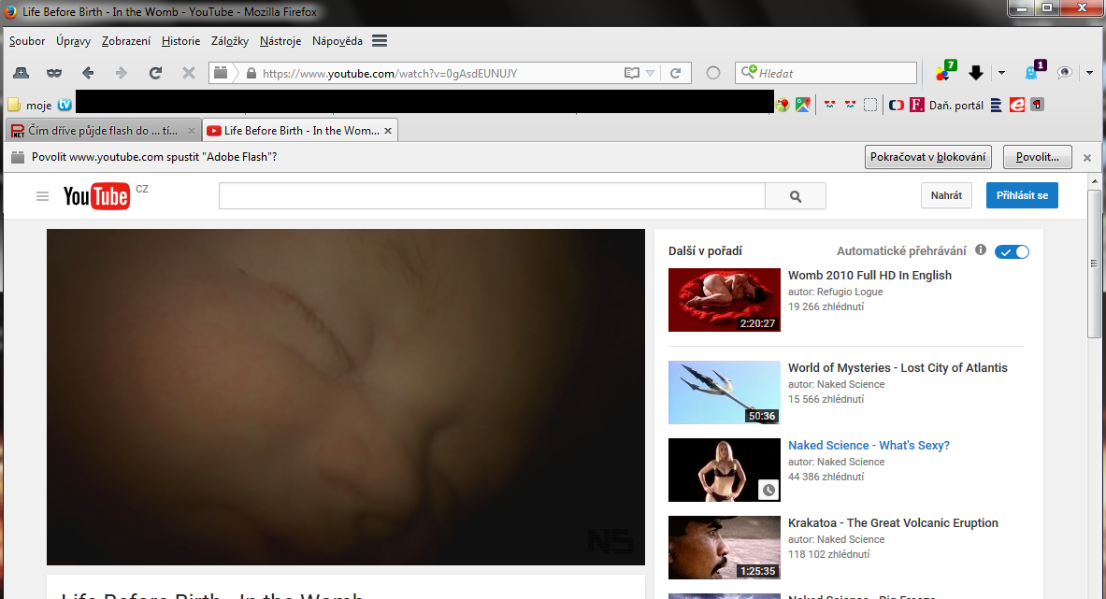The image size is (1106, 599).
Task: Open the downloads arrow icon
Action: 976,73
